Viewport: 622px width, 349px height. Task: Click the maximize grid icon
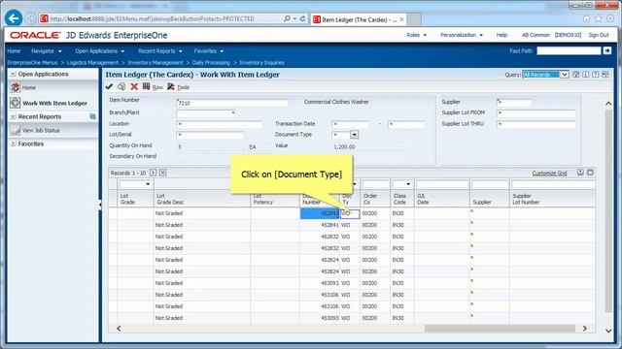point(590,173)
